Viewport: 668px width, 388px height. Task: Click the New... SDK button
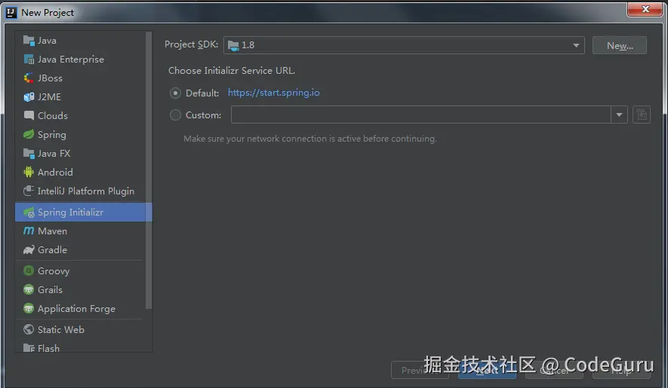click(620, 45)
